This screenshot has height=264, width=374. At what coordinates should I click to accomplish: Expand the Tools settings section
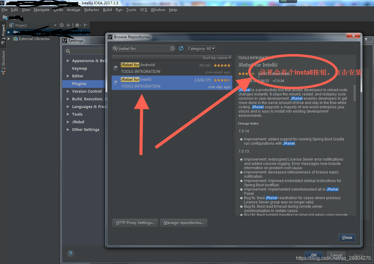[x=68, y=114]
